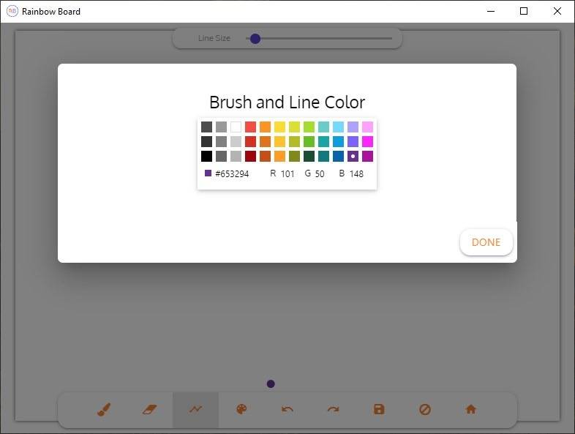Undo the last stroke
The image size is (575, 434).
(x=287, y=409)
